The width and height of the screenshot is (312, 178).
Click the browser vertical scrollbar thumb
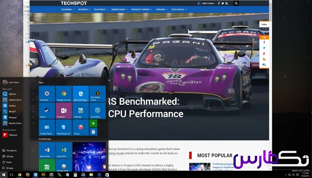(270, 12)
